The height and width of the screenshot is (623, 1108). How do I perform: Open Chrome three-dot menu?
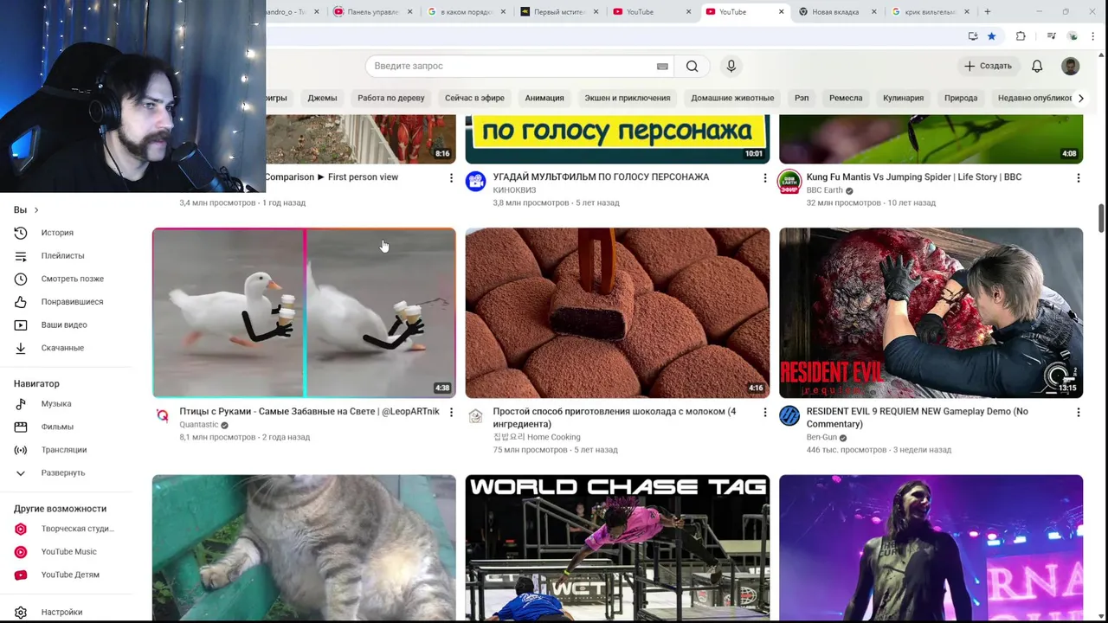click(x=1094, y=36)
